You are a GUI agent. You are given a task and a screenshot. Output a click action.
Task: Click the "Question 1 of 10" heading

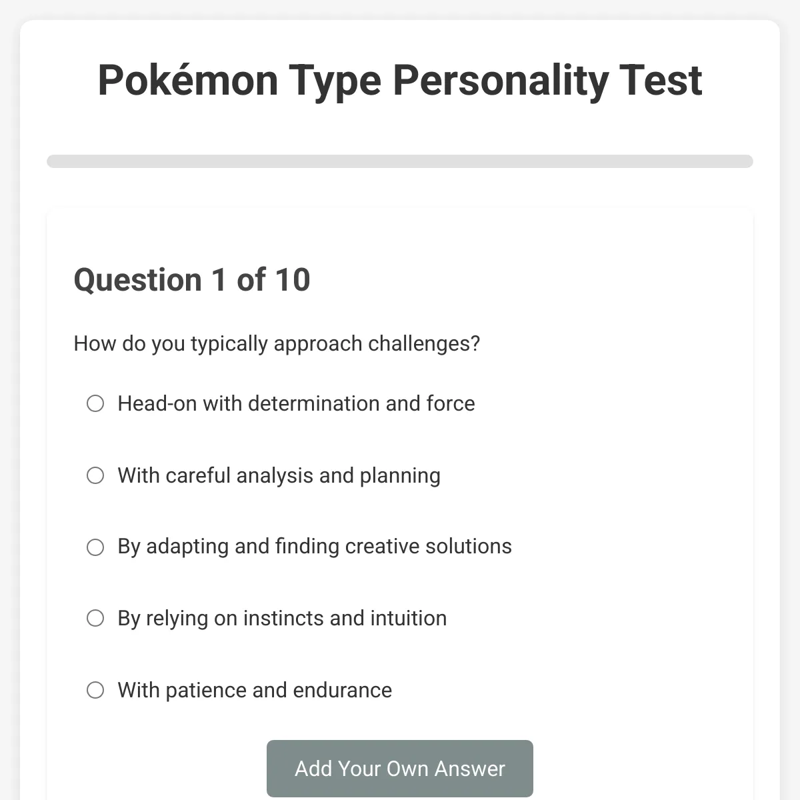[192, 280]
